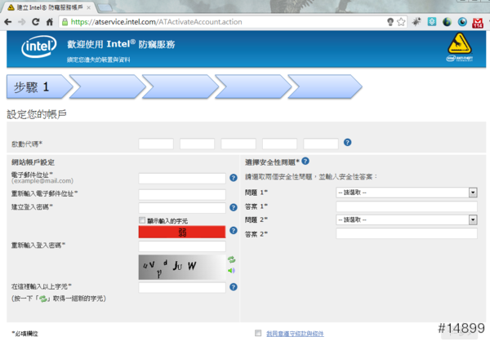490x341 pixels.
Task: Click the browser back arrow
Action: 8,22
